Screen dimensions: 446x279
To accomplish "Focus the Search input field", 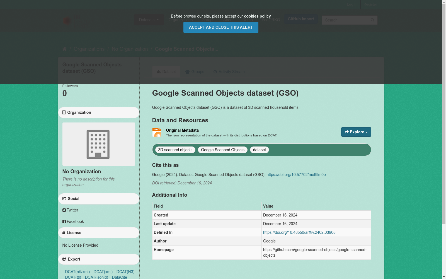I will 346,20.
